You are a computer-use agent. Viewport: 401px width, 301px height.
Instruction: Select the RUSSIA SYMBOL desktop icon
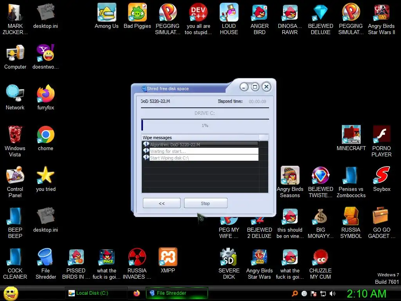(x=351, y=223)
